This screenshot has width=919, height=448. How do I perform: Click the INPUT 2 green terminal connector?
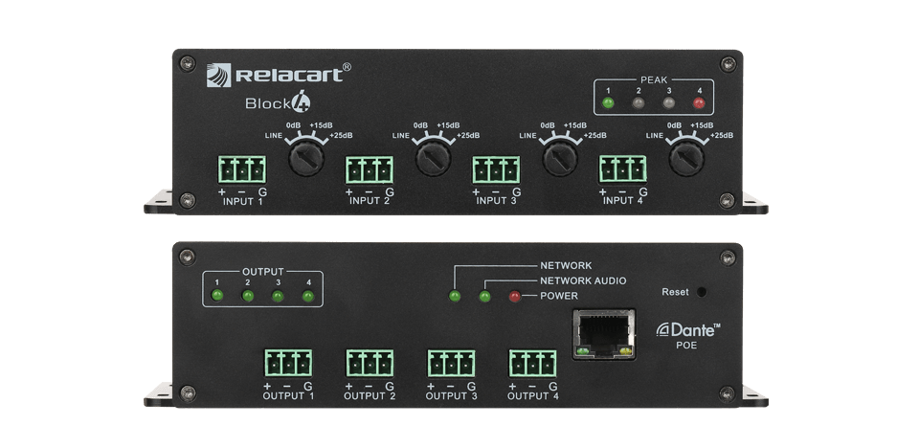tap(370, 169)
